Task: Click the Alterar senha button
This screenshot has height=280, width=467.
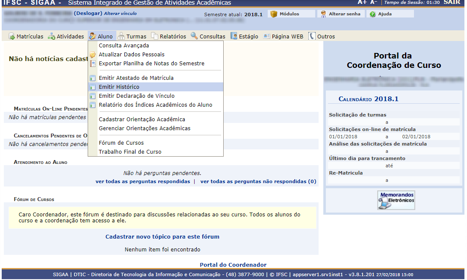Action: pos(341,14)
